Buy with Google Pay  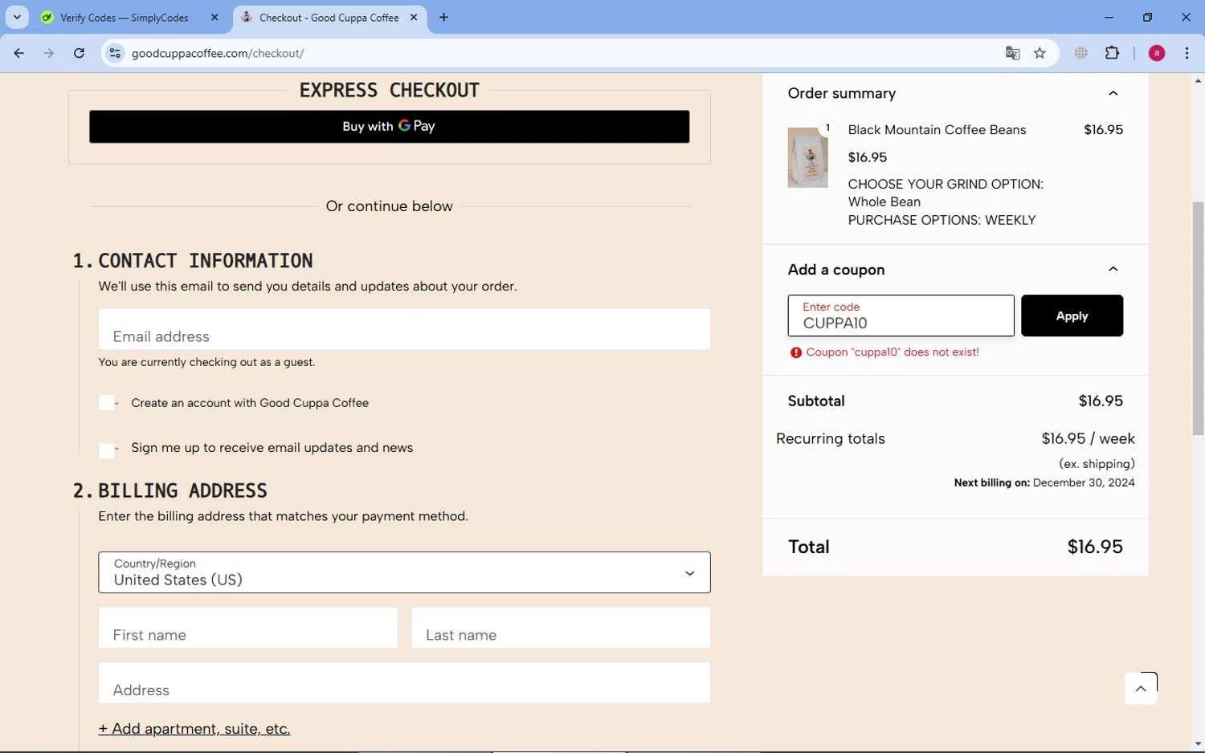tap(389, 126)
